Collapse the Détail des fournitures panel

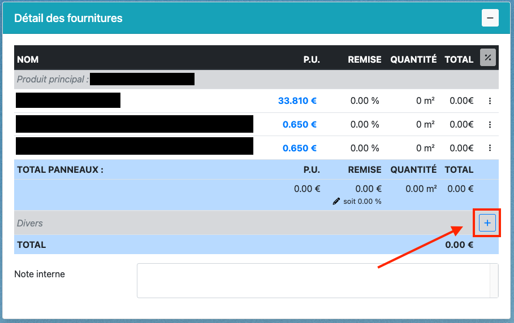pos(490,18)
